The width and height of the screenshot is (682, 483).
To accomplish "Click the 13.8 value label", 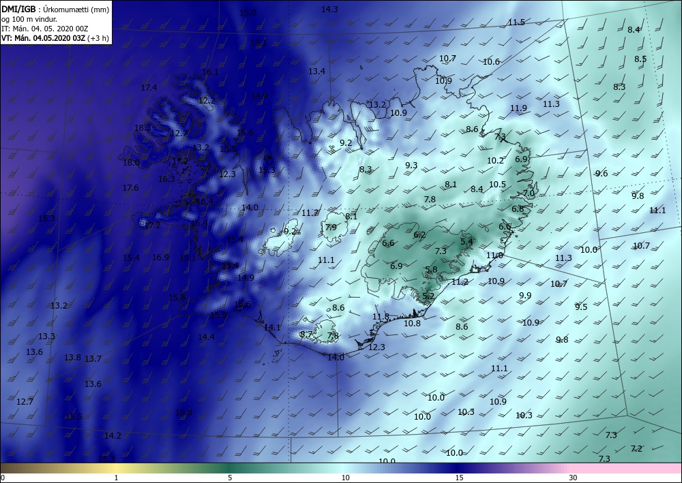I will coord(73,358).
